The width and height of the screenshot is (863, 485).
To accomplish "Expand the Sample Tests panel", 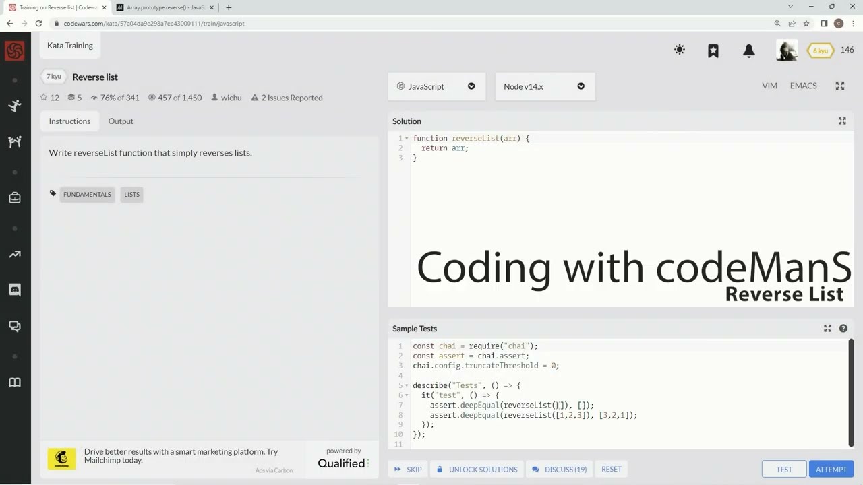I will 827,328.
